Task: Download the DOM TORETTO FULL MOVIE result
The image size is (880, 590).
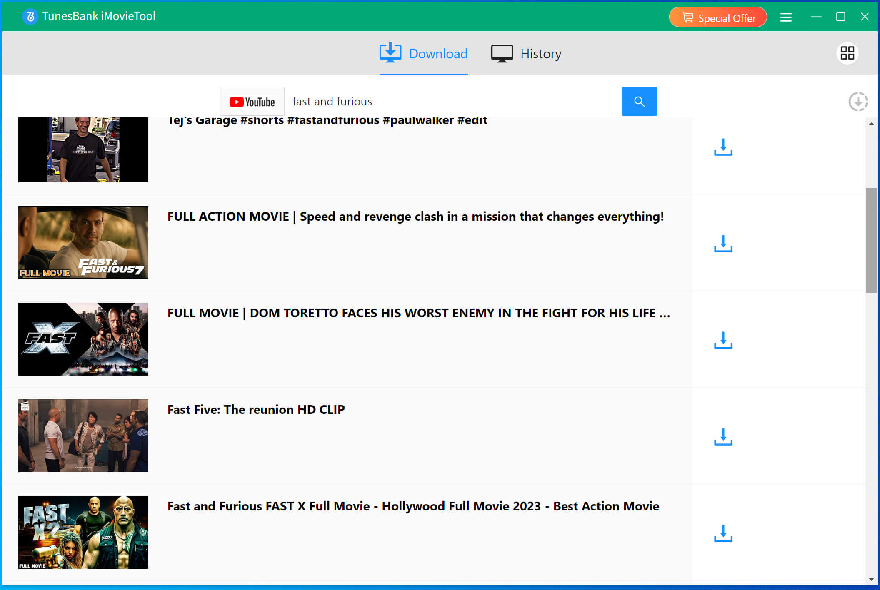Action: pyautogui.click(x=723, y=341)
